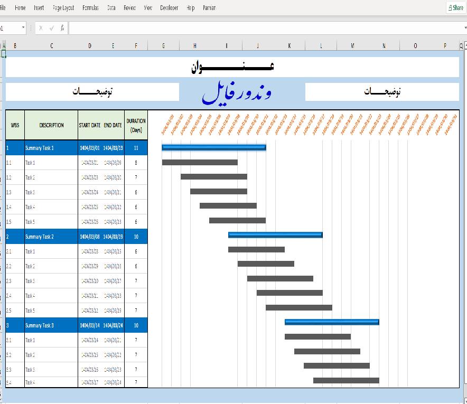467x404 pixels.
Task: Click the Share button
Action: click(x=456, y=8)
